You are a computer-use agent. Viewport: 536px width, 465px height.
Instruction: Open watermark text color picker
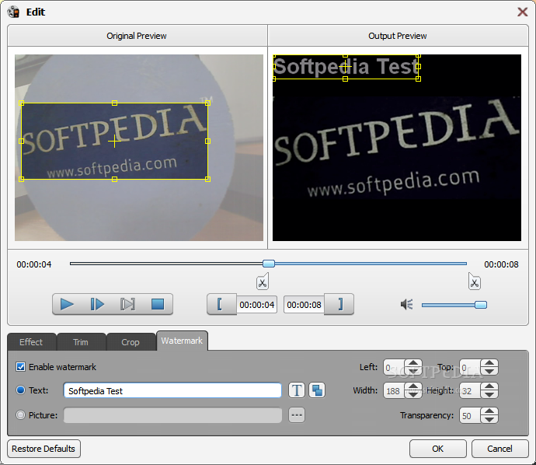pyautogui.click(x=317, y=390)
